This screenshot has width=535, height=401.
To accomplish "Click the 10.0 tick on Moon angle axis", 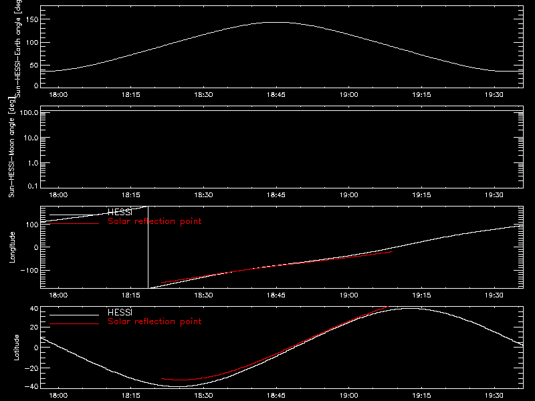I will click(31, 138).
